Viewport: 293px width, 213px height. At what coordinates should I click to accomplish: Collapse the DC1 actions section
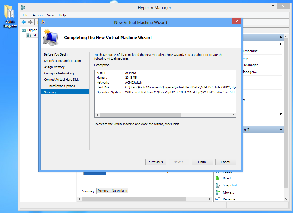click(280, 129)
